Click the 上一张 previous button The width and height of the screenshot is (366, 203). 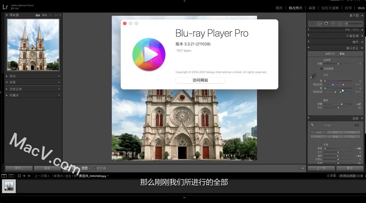(x=321, y=168)
